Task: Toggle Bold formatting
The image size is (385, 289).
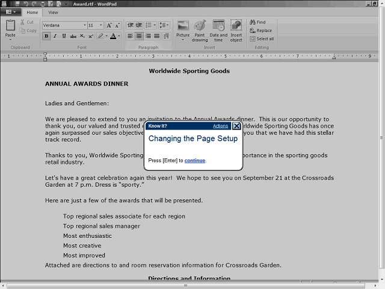Action: click(46, 36)
